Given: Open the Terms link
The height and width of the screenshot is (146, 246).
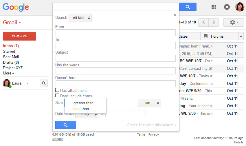Looking at the screenshot, I should coord(141,134).
